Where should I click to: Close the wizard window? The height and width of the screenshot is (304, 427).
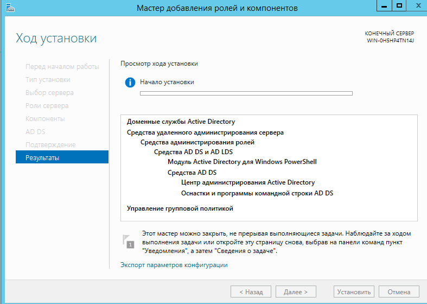418,6
